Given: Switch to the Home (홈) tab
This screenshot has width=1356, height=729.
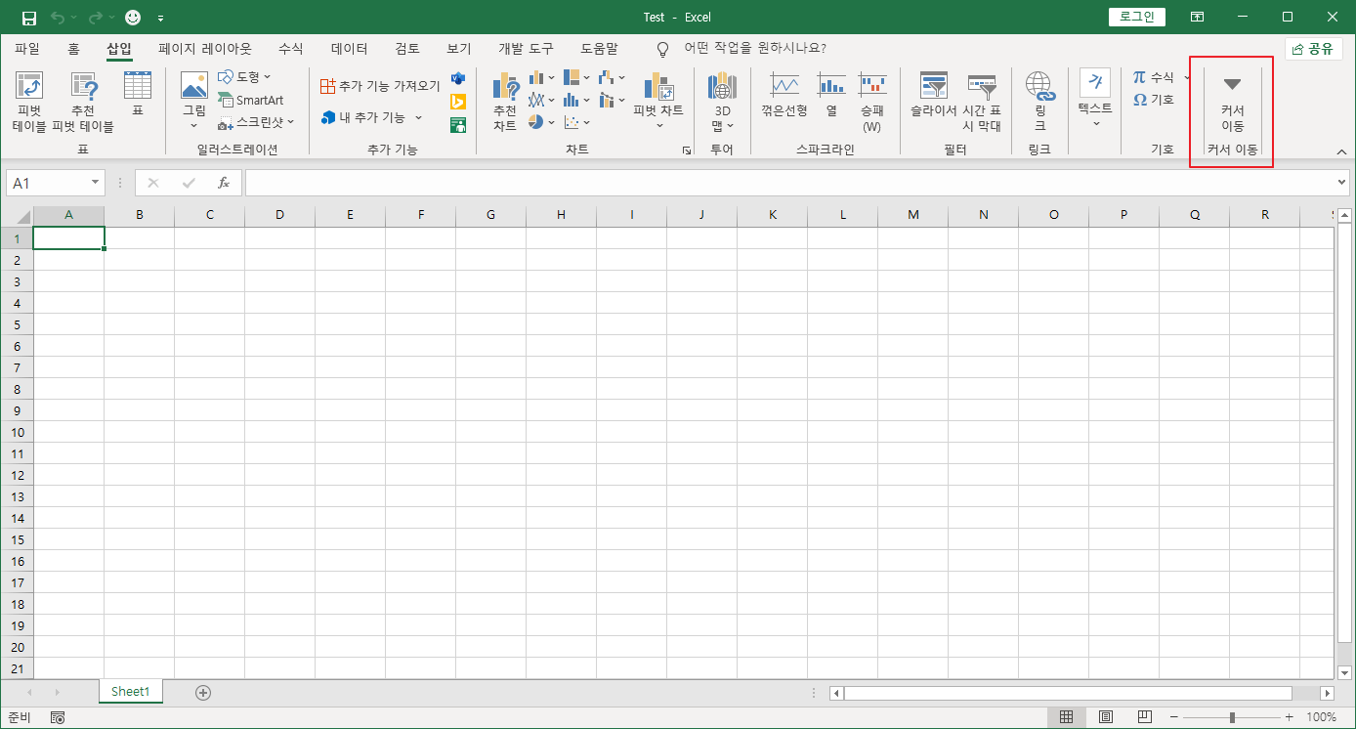Looking at the screenshot, I should 74,48.
